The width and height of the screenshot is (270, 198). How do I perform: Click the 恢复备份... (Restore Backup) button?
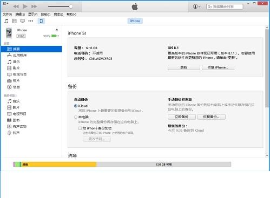(212, 117)
